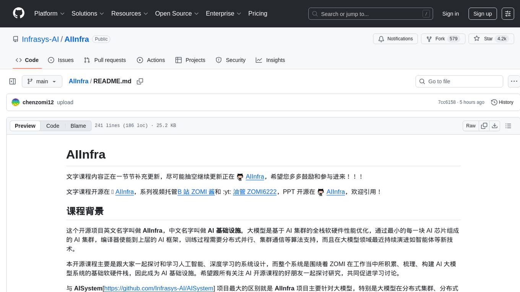Viewport: 520px width, 292px height.
Task: Switch to the Projects tab
Action: [190, 60]
